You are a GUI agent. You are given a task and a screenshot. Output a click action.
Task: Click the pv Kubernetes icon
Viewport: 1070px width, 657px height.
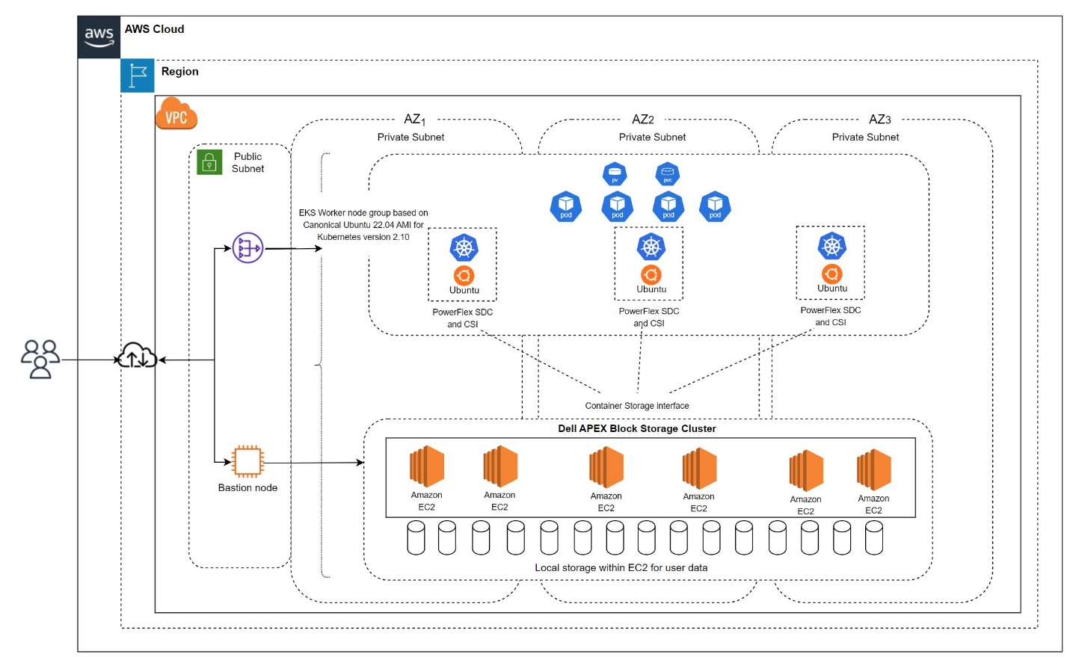pos(615,174)
